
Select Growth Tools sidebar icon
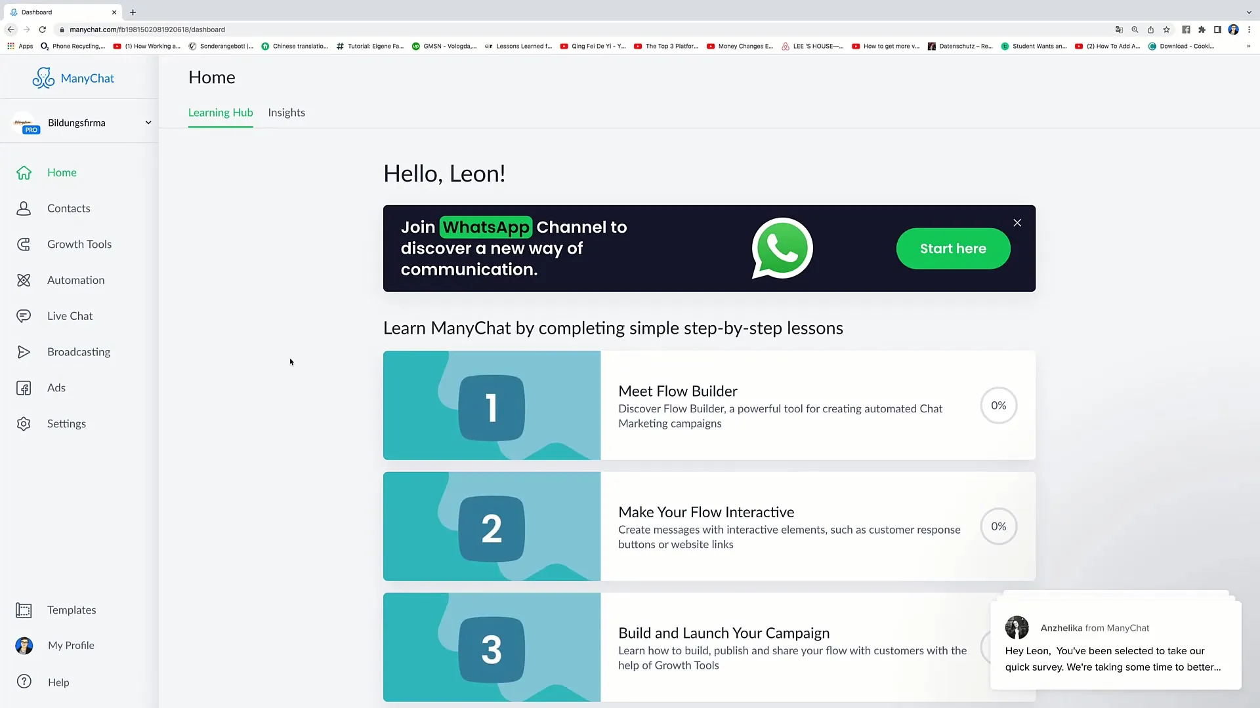click(x=24, y=244)
